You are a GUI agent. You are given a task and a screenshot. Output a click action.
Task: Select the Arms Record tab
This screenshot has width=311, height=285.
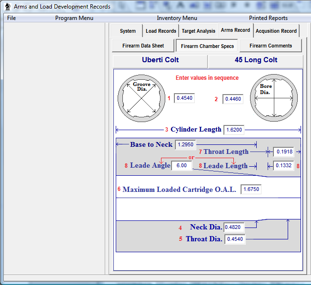235,30
